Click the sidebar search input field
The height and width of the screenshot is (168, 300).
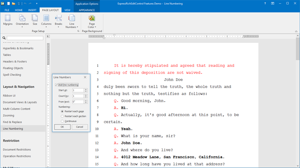pos(25,38)
